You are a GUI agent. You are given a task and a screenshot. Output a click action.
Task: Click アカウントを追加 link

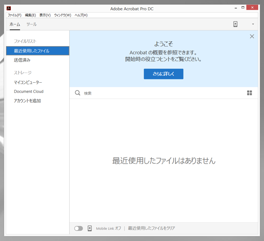[x=28, y=101]
